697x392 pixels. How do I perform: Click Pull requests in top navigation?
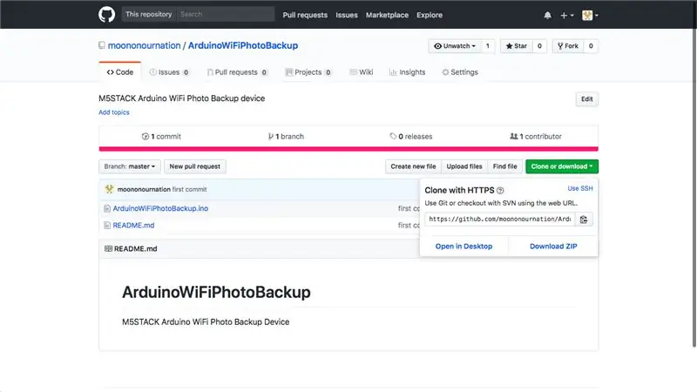305,15
